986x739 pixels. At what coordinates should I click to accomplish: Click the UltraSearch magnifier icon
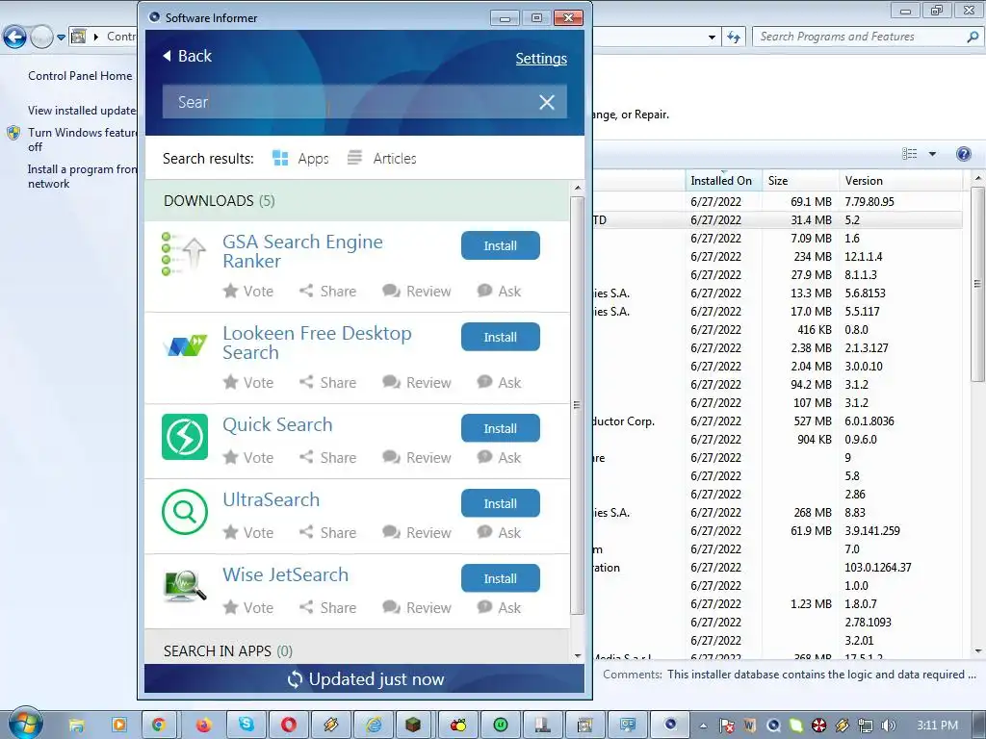(x=184, y=512)
